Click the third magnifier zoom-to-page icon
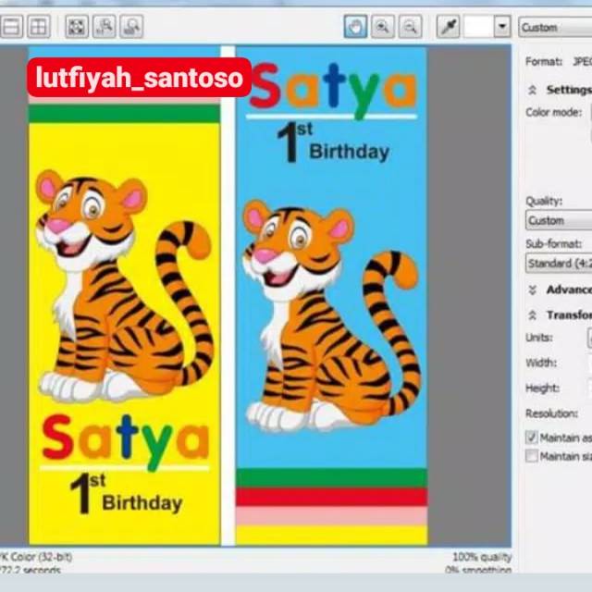The height and width of the screenshot is (592, 592). tap(131, 27)
